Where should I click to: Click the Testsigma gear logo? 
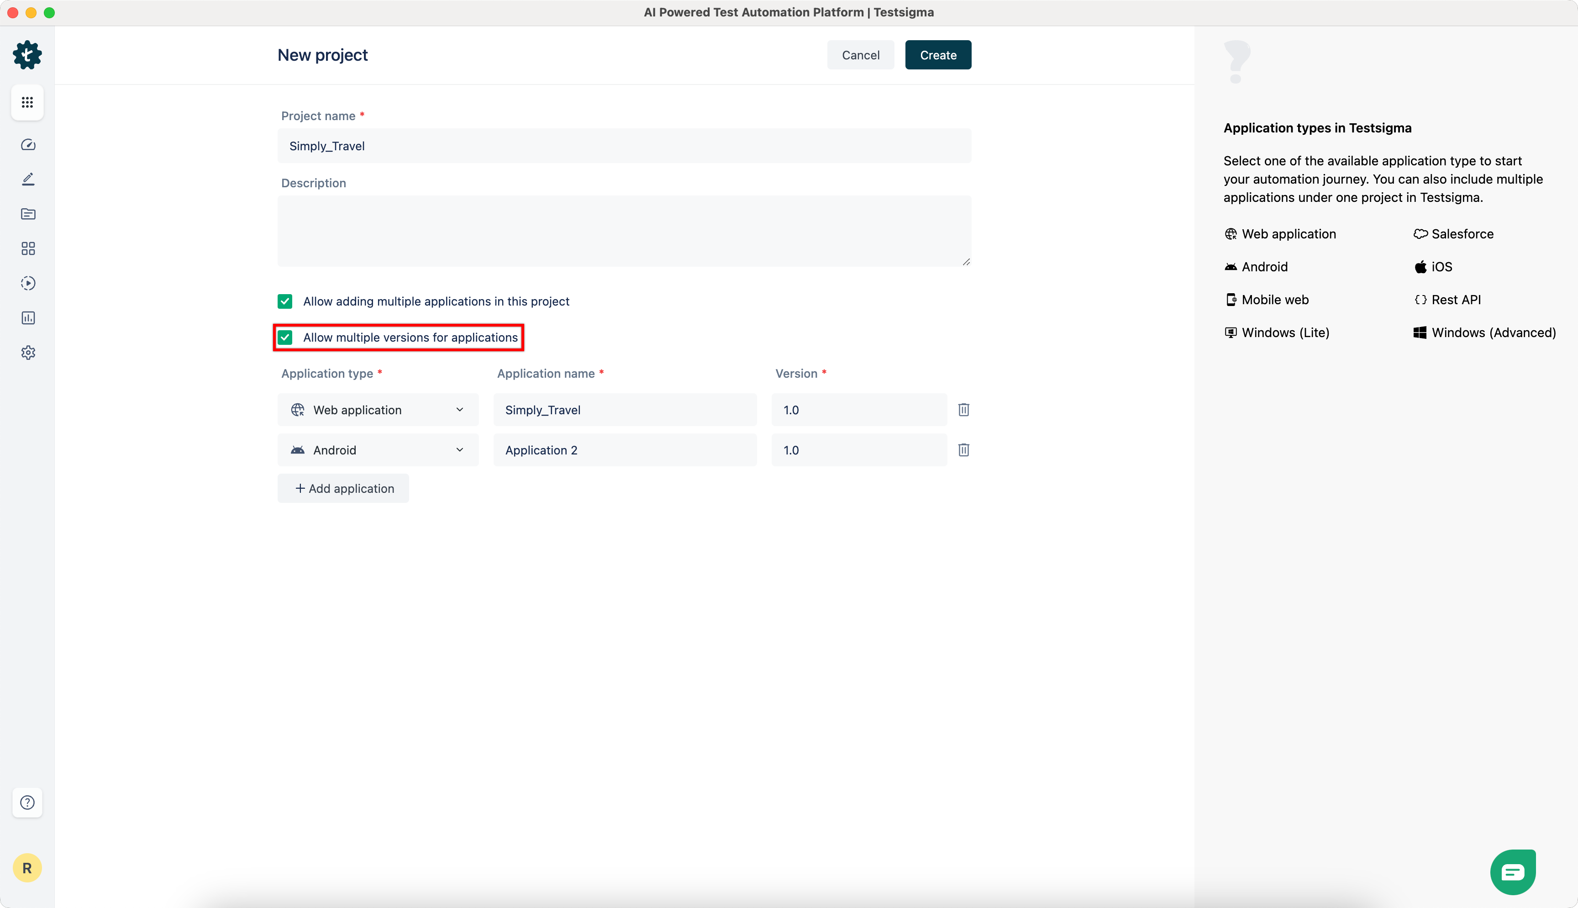(27, 55)
